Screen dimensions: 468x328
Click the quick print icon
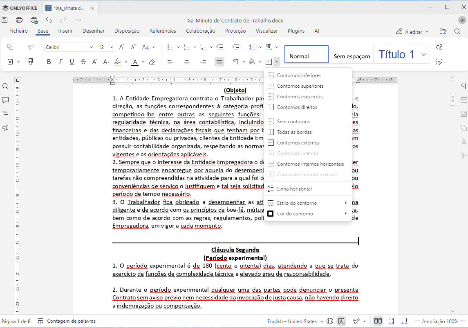click(34, 20)
